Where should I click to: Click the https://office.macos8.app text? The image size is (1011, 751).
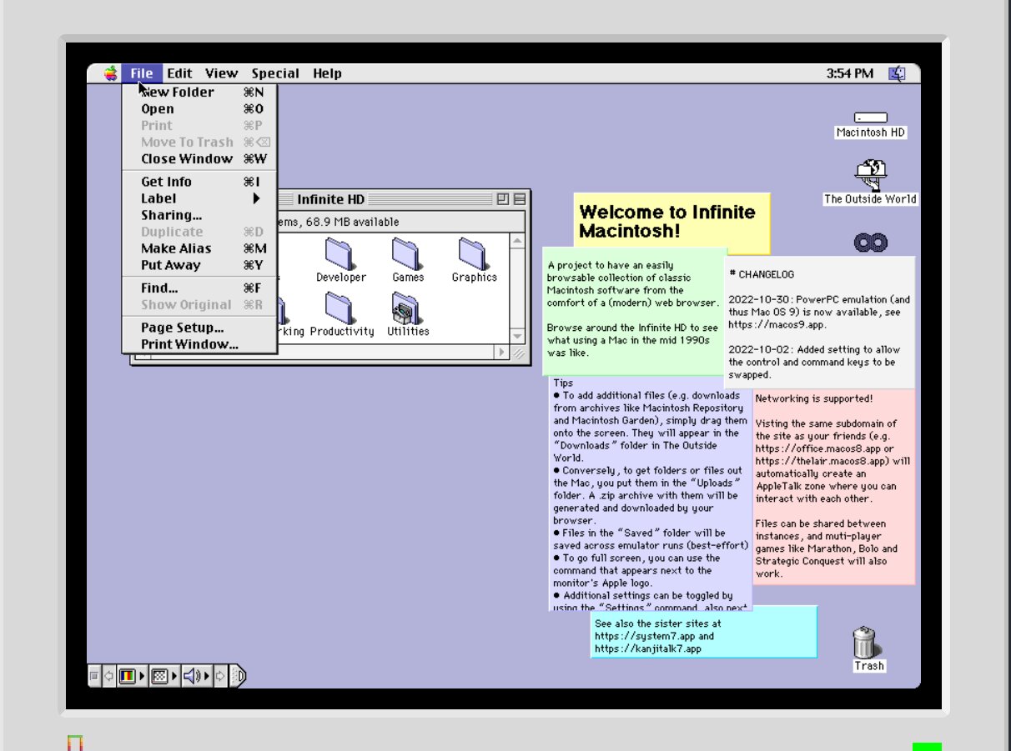point(818,448)
